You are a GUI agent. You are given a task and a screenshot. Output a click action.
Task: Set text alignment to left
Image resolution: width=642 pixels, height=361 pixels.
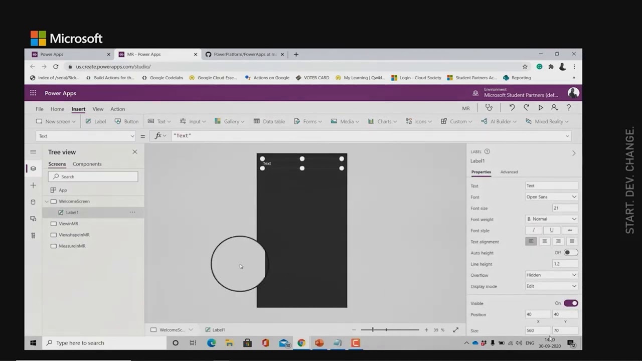click(x=531, y=241)
